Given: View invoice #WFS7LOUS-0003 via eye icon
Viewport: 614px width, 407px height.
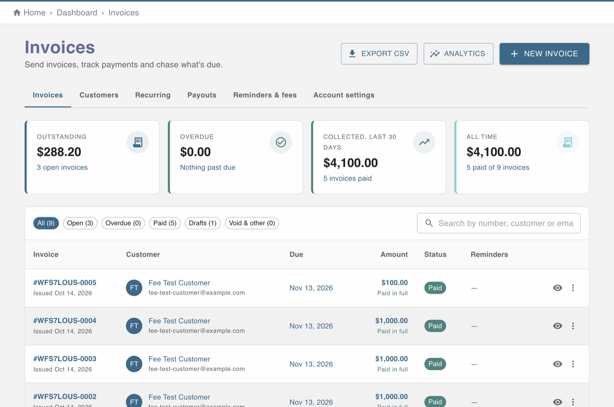Looking at the screenshot, I should pos(558,364).
